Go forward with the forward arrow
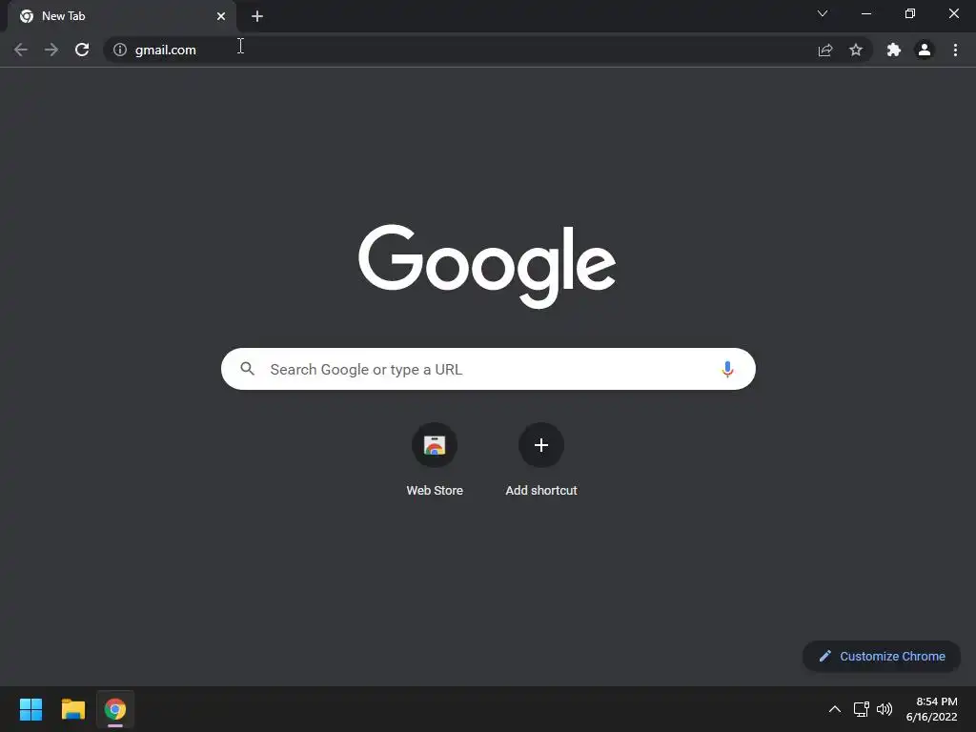The width and height of the screenshot is (976, 732). (x=51, y=50)
